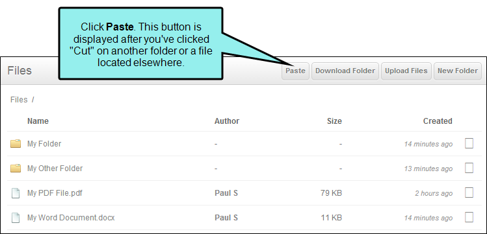Sort by the Created column header
Screen dimensions: 487x234
(x=438, y=121)
